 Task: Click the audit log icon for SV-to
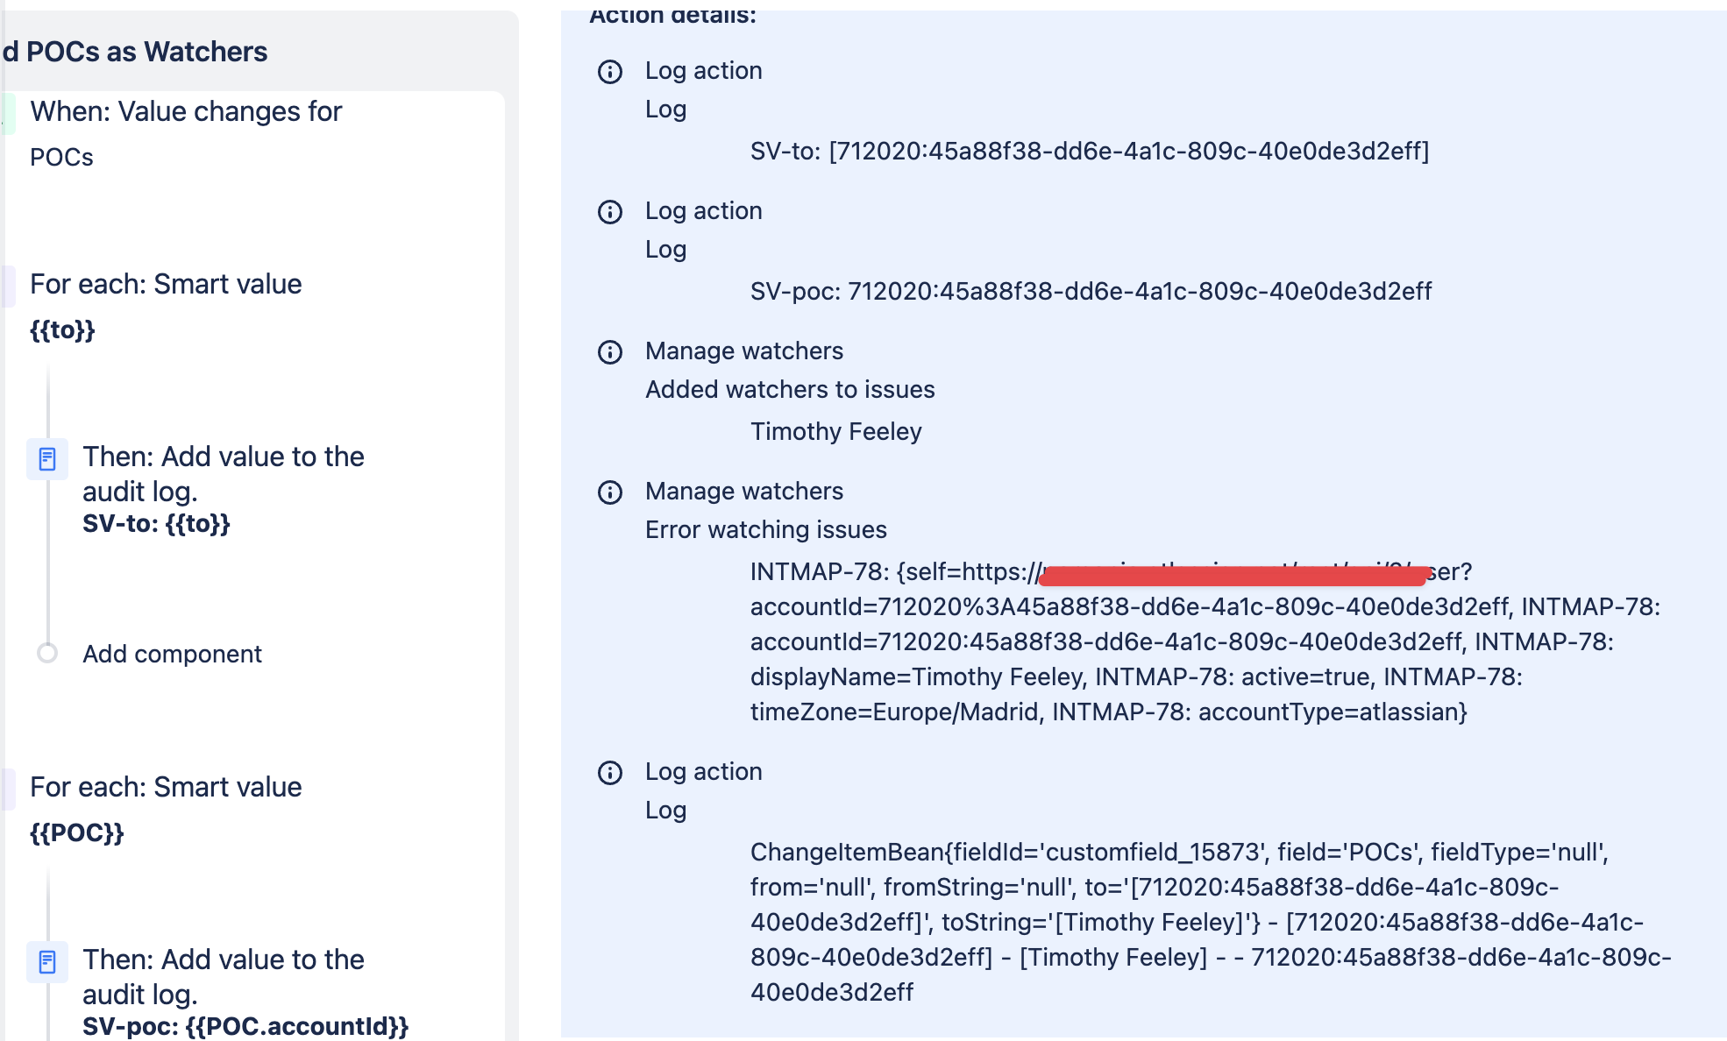click(x=47, y=459)
